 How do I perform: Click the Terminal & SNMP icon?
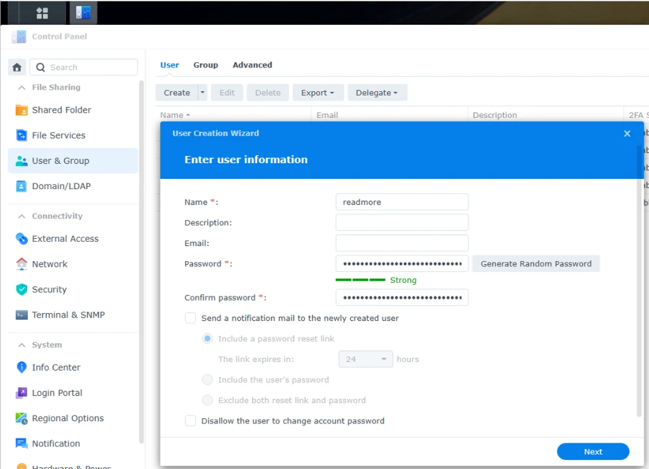click(x=22, y=315)
